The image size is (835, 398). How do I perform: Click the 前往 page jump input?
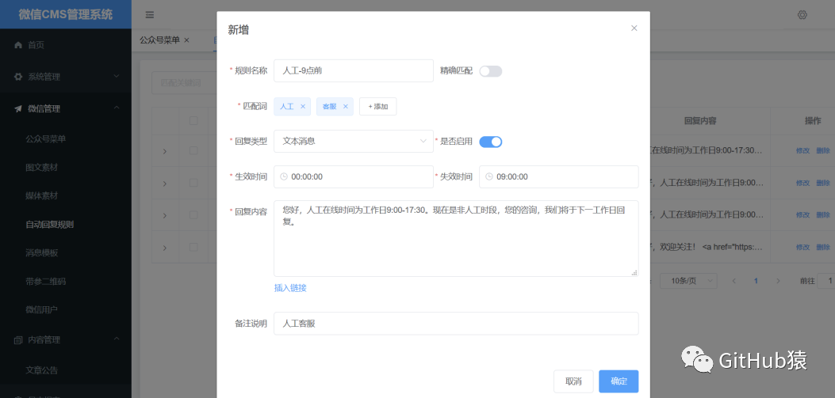pos(826,281)
